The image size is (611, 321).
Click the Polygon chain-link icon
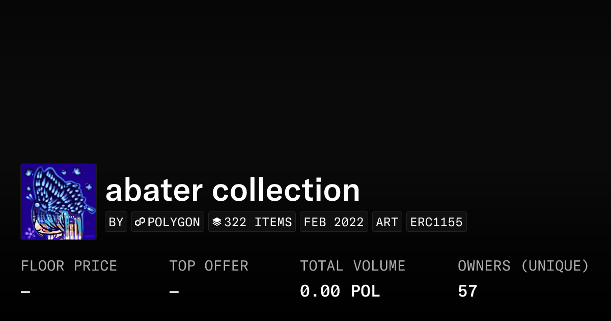point(140,222)
